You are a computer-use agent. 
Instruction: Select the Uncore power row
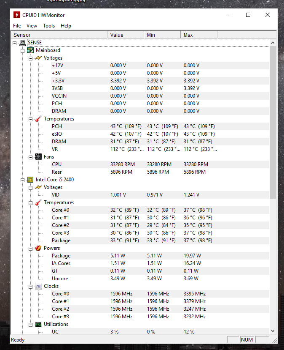point(160,279)
